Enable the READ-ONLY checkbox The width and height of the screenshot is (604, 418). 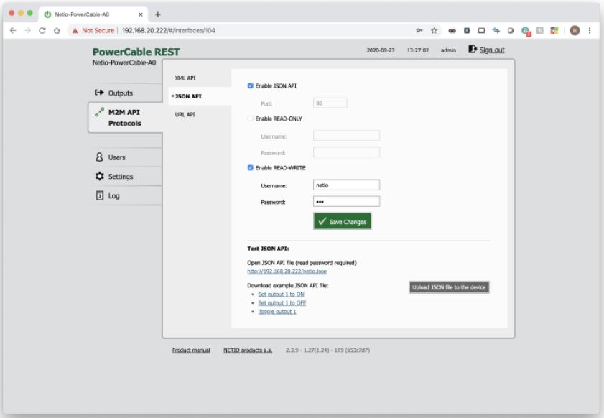(x=251, y=119)
